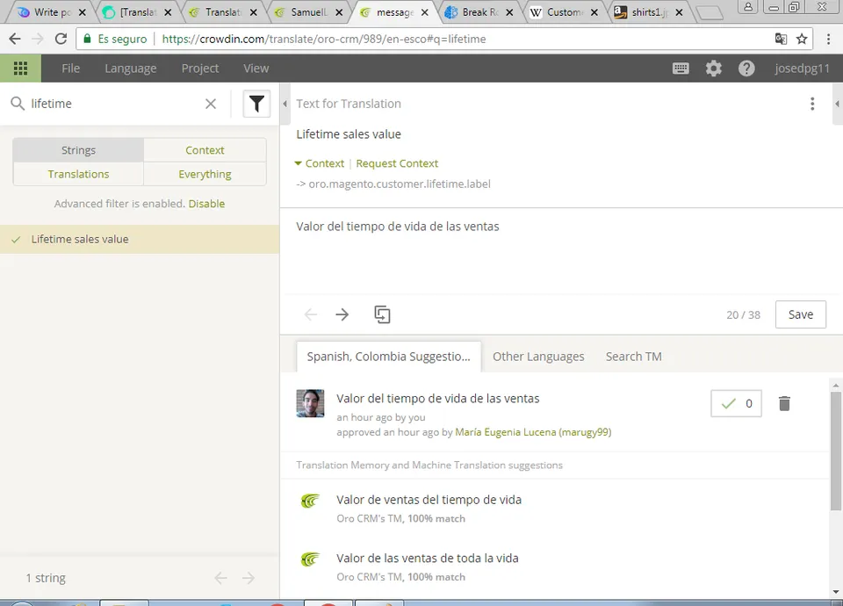Viewport: 843px width, 606px height.
Task: Open Chrome three-dot menu
Action: click(828, 39)
